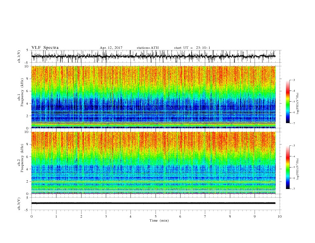
Task: Click the "10" kHz tick on ch.2 axis
Action: (x=27, y=132)
